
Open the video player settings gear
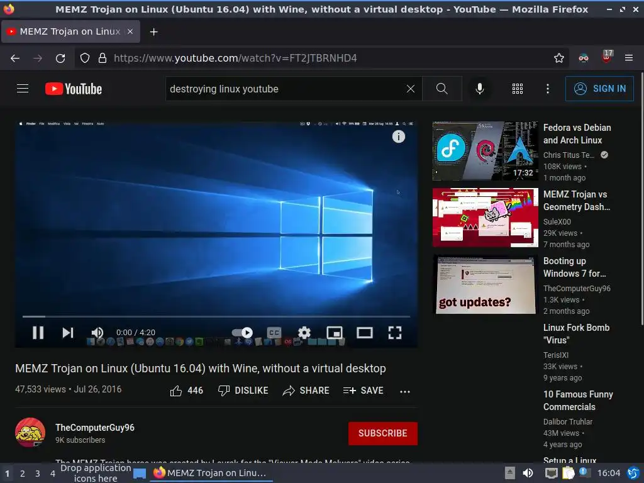coord(304,333)
